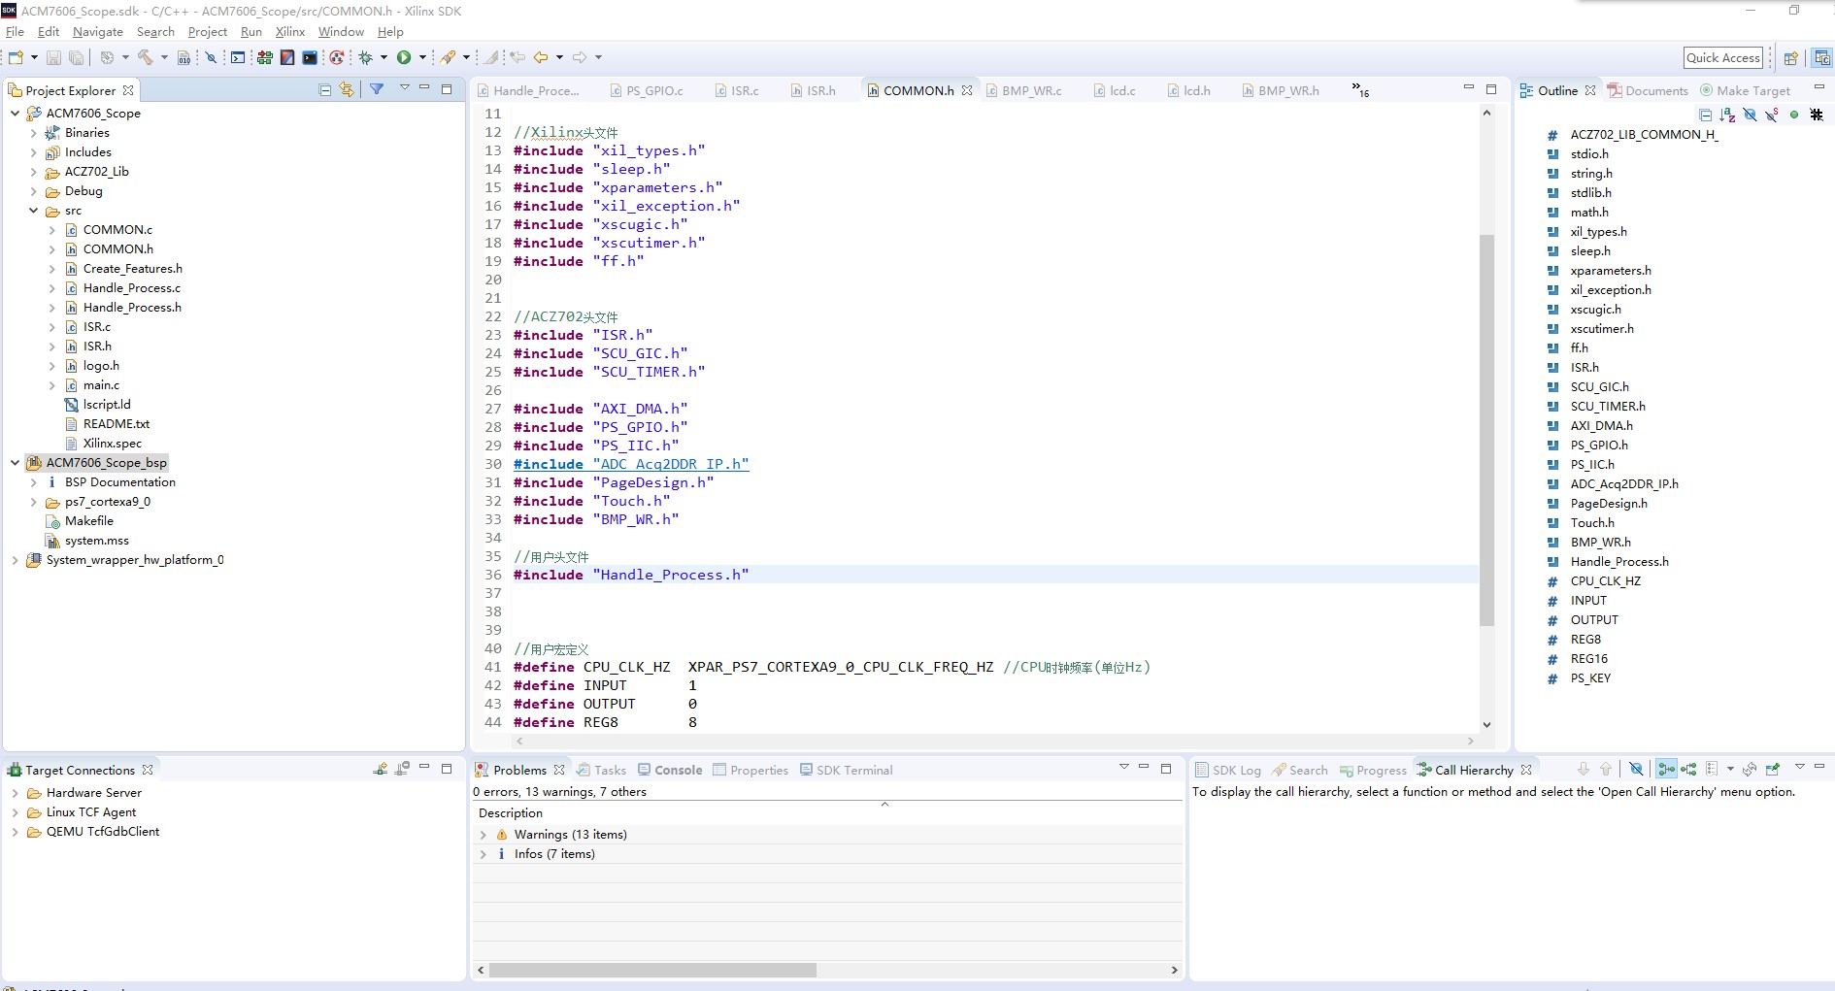
Task: Click the green Run button icon
Action: tap(404, 57)
